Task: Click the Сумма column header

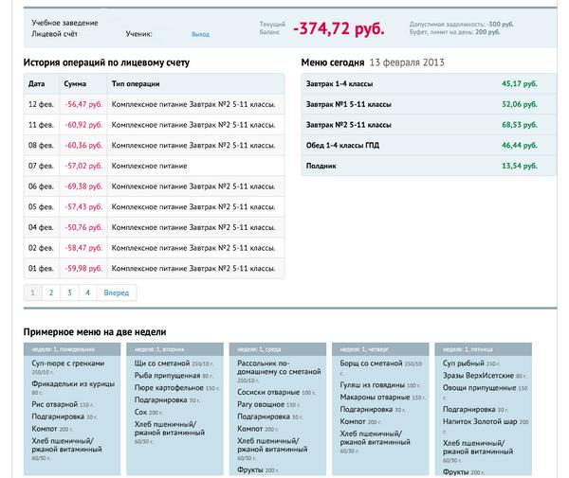Action: (x=75, y=84)
